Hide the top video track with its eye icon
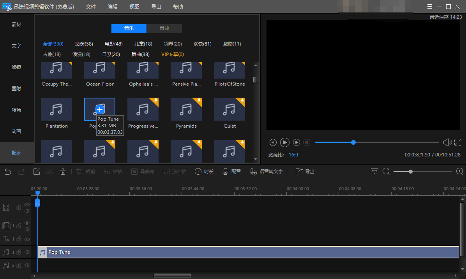 point(27,205)
